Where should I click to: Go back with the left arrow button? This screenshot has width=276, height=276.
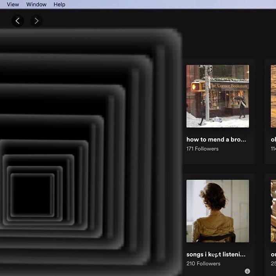tap(18, 21)
